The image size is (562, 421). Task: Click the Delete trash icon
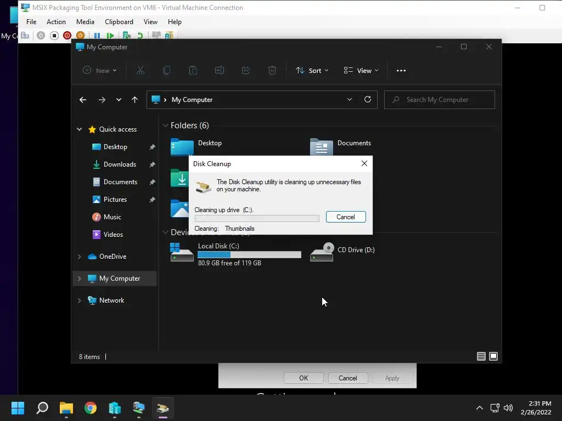(272, 71)
